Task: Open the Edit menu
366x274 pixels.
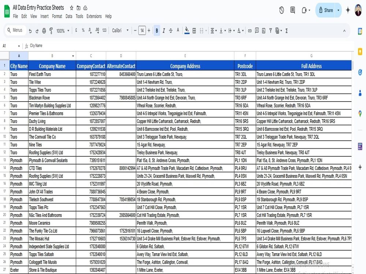Action: pyautogui.click(x=24, y=16)
